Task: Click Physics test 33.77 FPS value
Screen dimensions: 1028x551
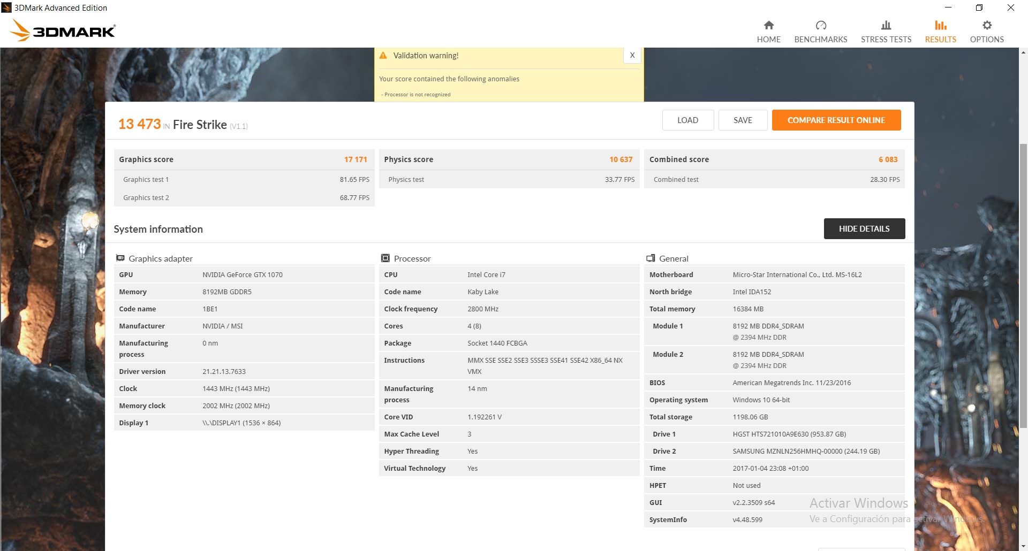Action: [x=619, y=180]
